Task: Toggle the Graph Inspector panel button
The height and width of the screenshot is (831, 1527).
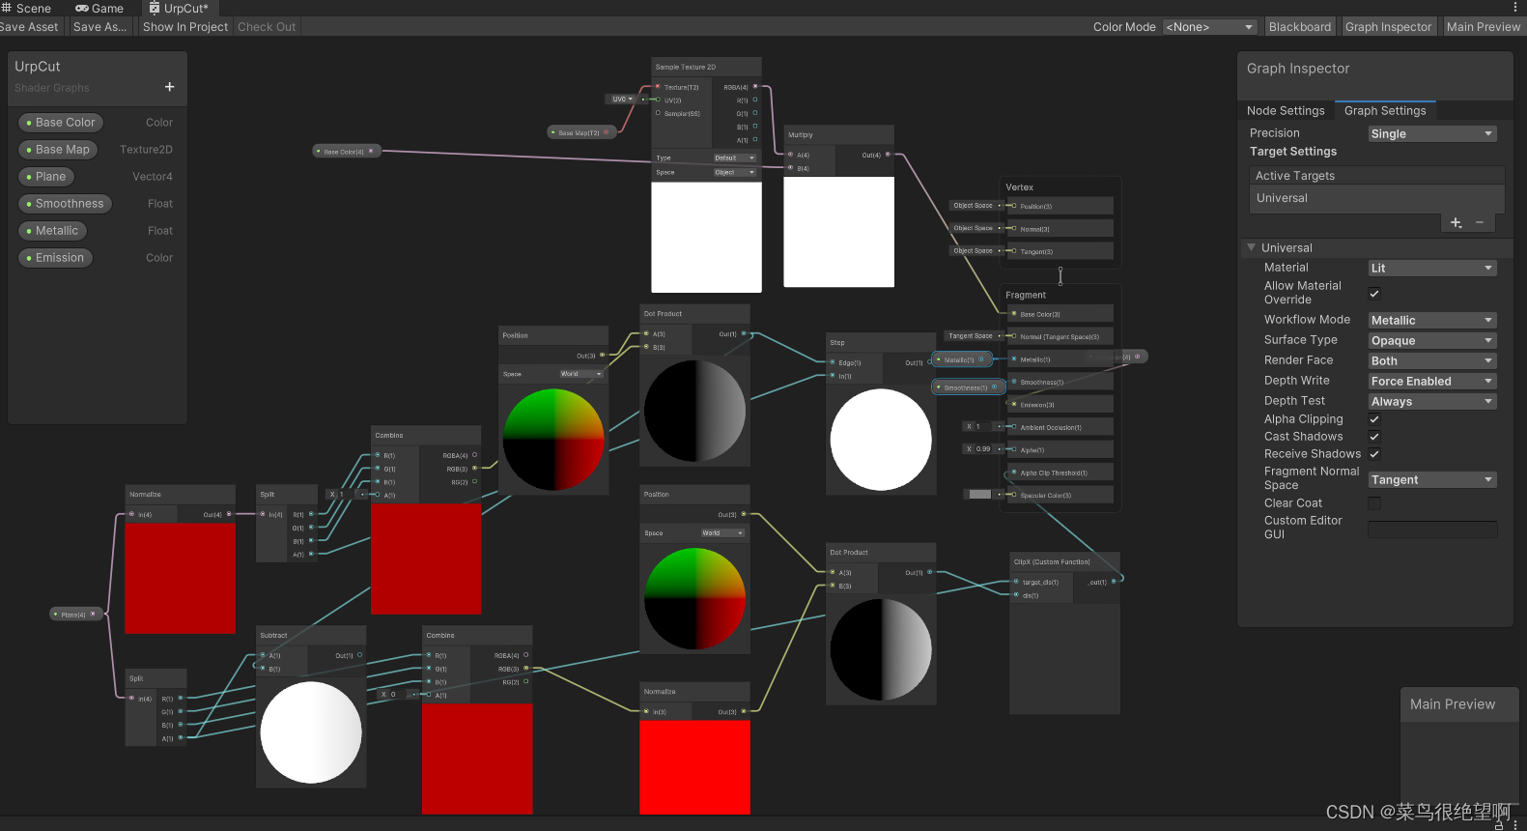Action: 1388,27
